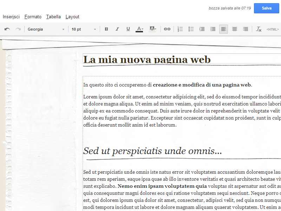Undo the last edit
Screen dimensions: 281x211
pos(8,29)
